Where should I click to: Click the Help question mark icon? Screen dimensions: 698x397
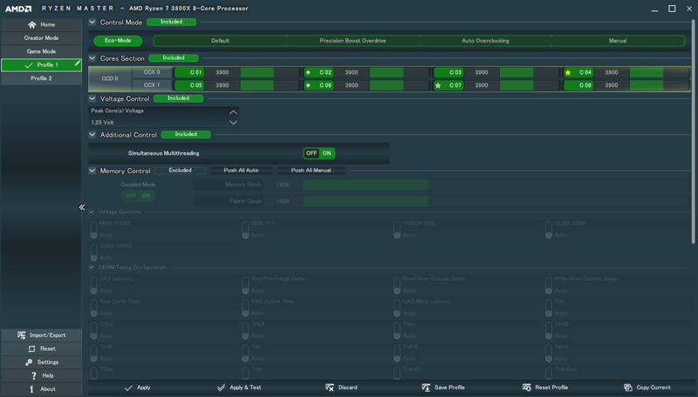point(34,376)
